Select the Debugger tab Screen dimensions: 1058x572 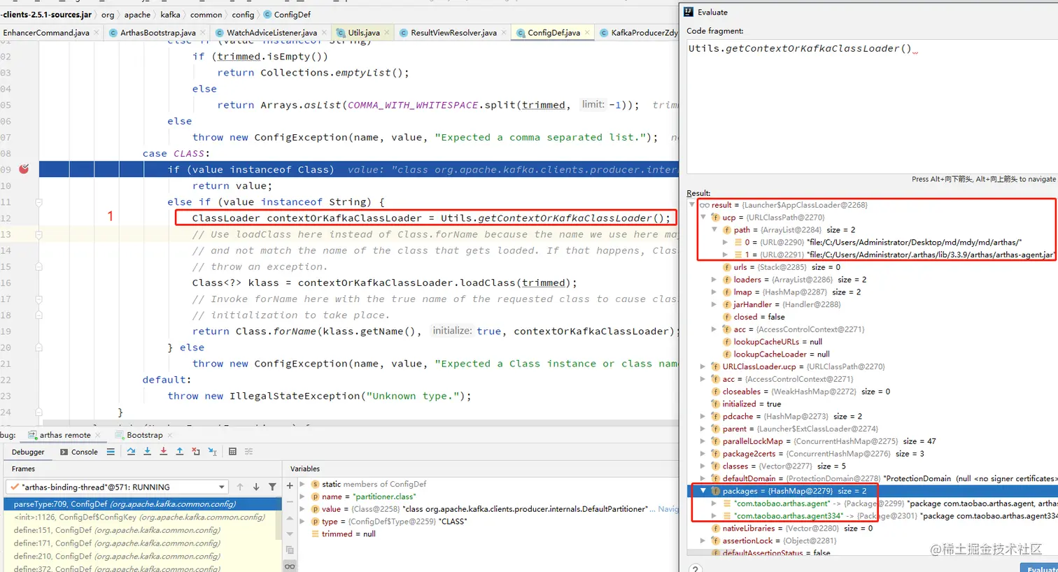pyautogui.click(x=28, y=452)
